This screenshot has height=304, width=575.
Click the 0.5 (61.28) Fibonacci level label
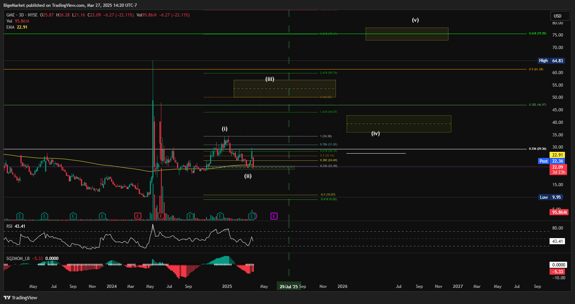pyautogui.click(x=536, y=69)
